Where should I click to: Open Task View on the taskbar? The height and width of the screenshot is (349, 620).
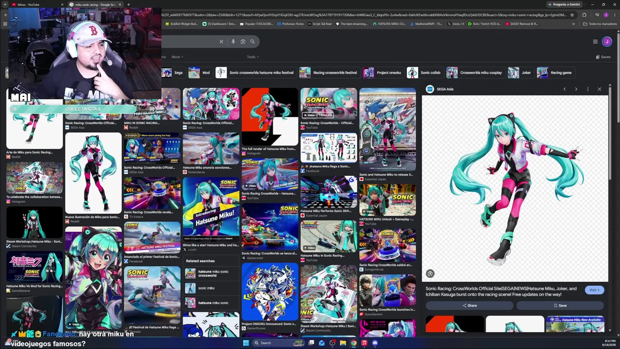[311, 343]
